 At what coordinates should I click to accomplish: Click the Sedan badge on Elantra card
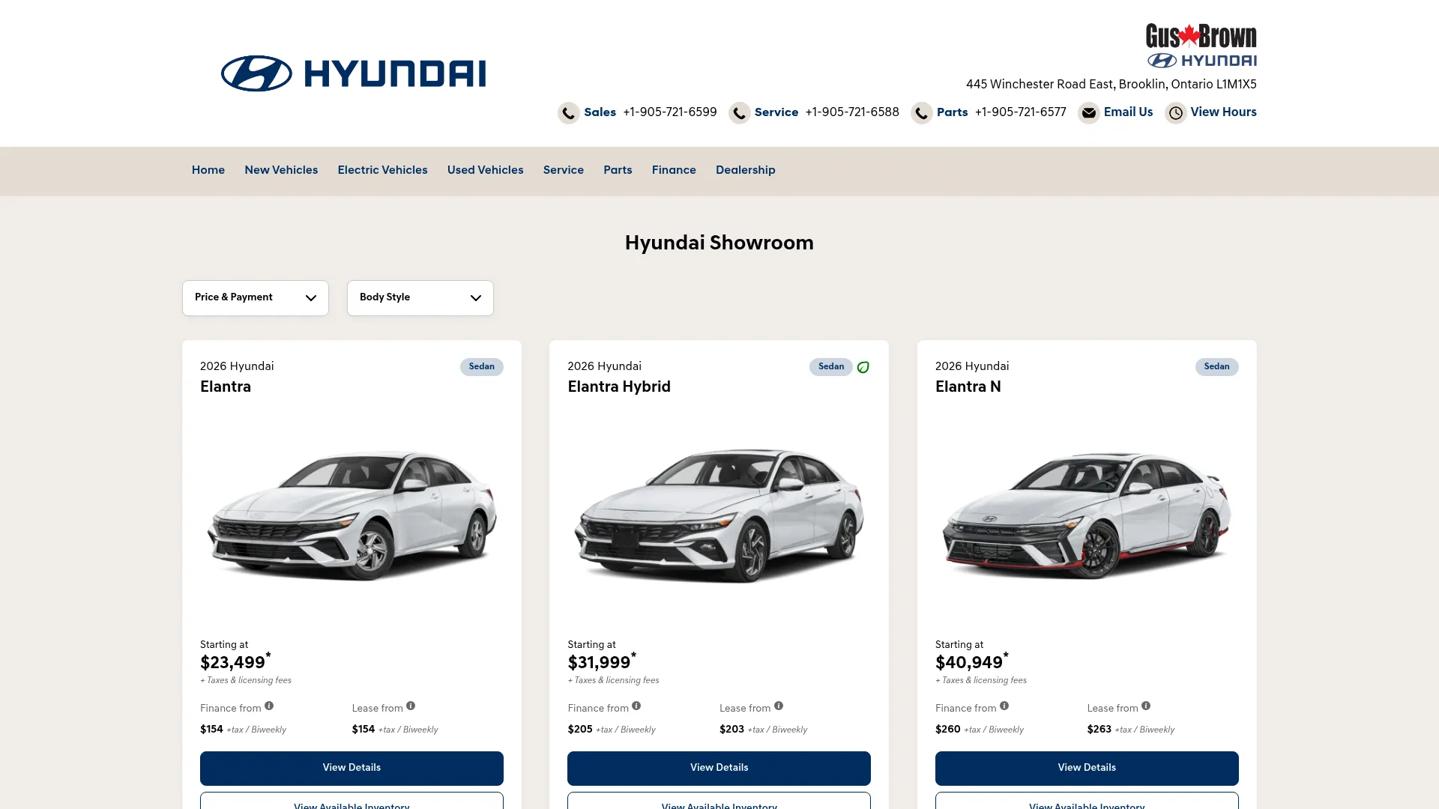click(482, 367)
